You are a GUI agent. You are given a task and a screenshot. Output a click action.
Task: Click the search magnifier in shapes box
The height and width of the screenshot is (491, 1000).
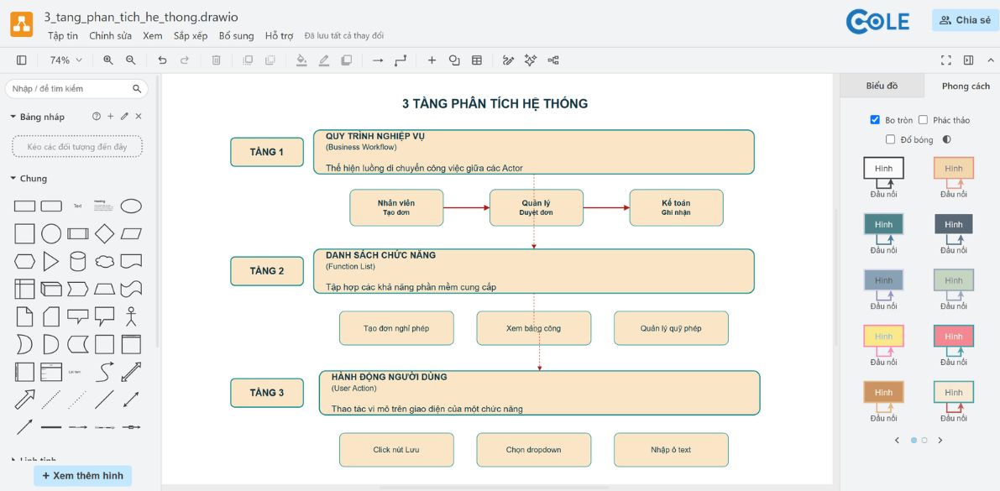pyautogui.click(x=137, y=89)
